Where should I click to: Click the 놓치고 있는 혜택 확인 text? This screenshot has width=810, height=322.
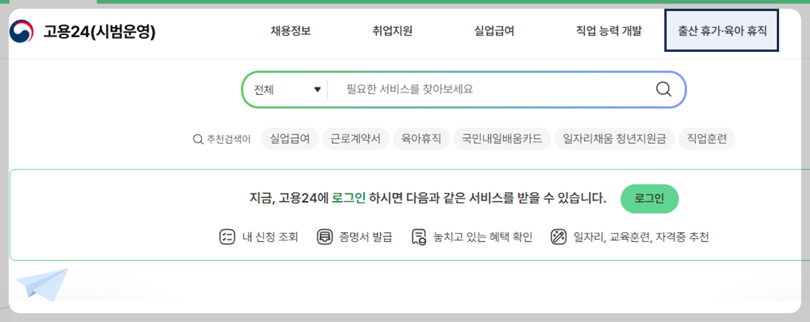483,237
